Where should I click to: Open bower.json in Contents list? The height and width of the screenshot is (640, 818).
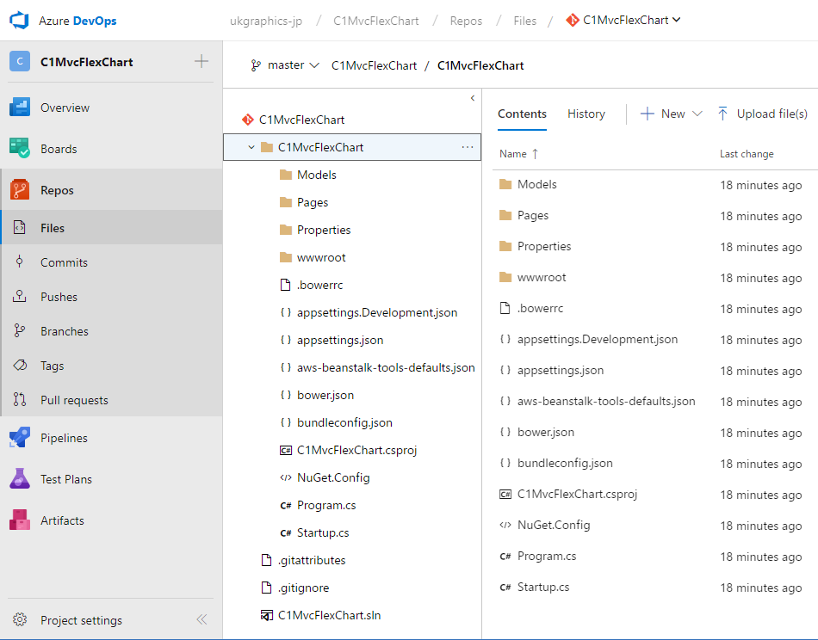(x=546, y=433)
